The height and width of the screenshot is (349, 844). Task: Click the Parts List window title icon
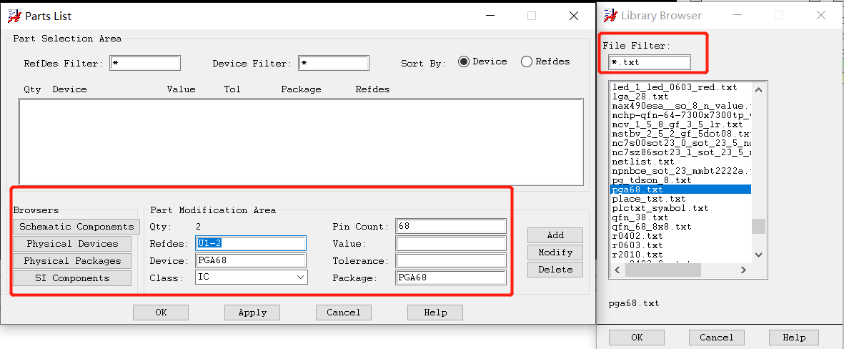[14, 16]
